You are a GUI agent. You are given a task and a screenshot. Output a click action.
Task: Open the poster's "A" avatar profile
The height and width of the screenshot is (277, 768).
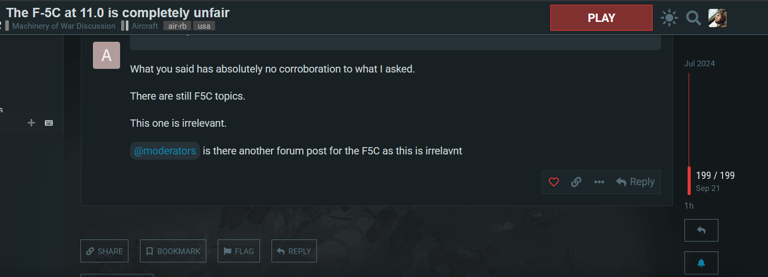(x=107, y=55)
